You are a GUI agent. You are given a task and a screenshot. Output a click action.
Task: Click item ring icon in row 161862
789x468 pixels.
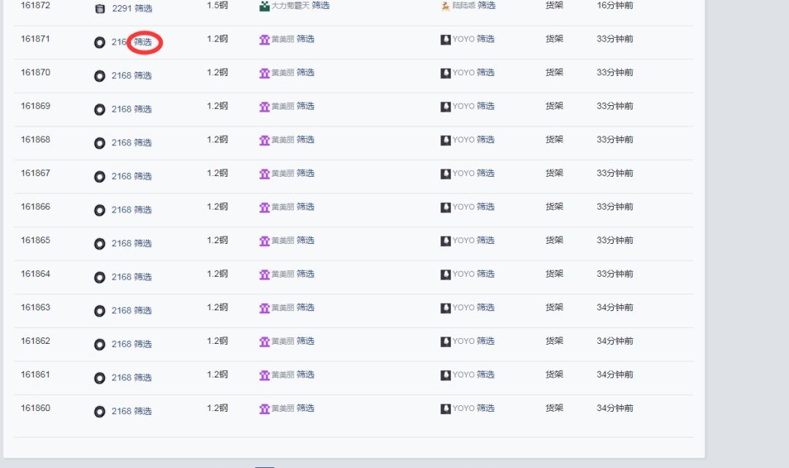pos(99,345)
